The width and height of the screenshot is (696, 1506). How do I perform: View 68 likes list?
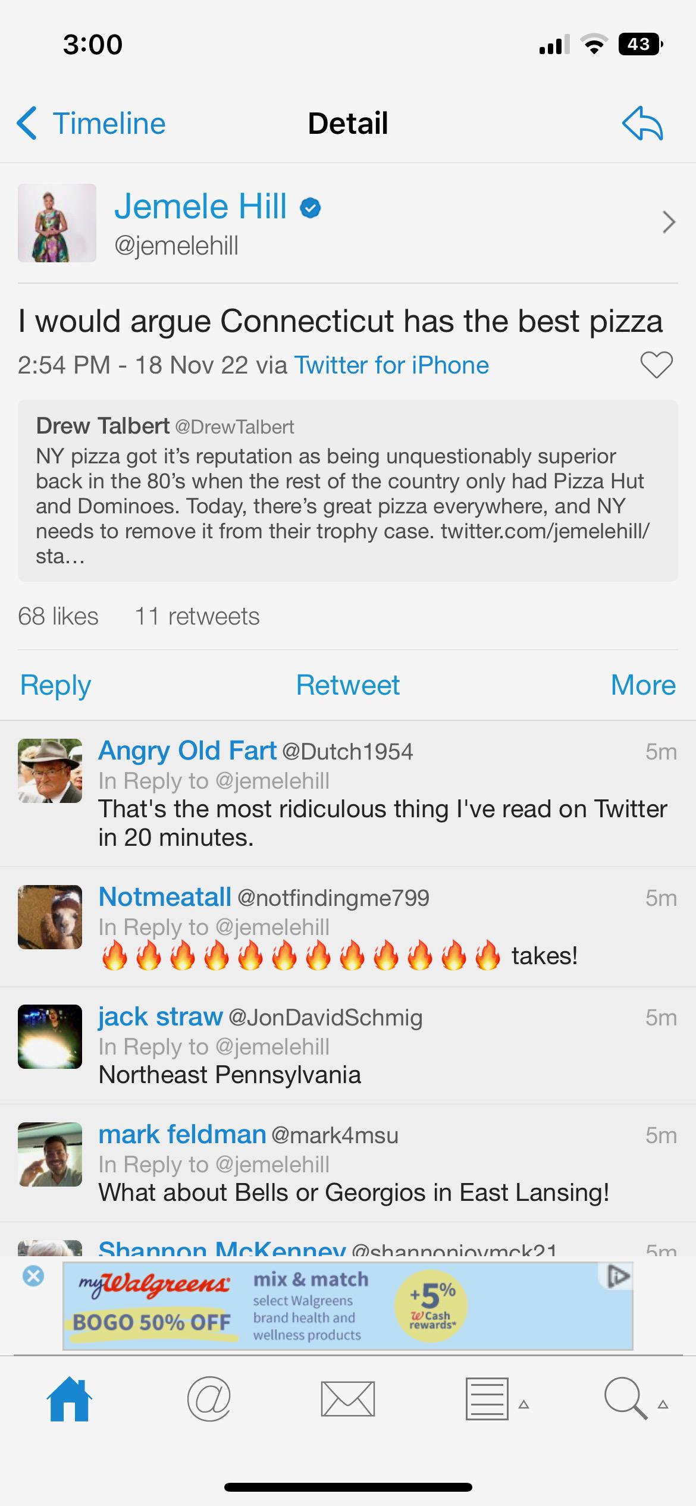pos(58,616)
